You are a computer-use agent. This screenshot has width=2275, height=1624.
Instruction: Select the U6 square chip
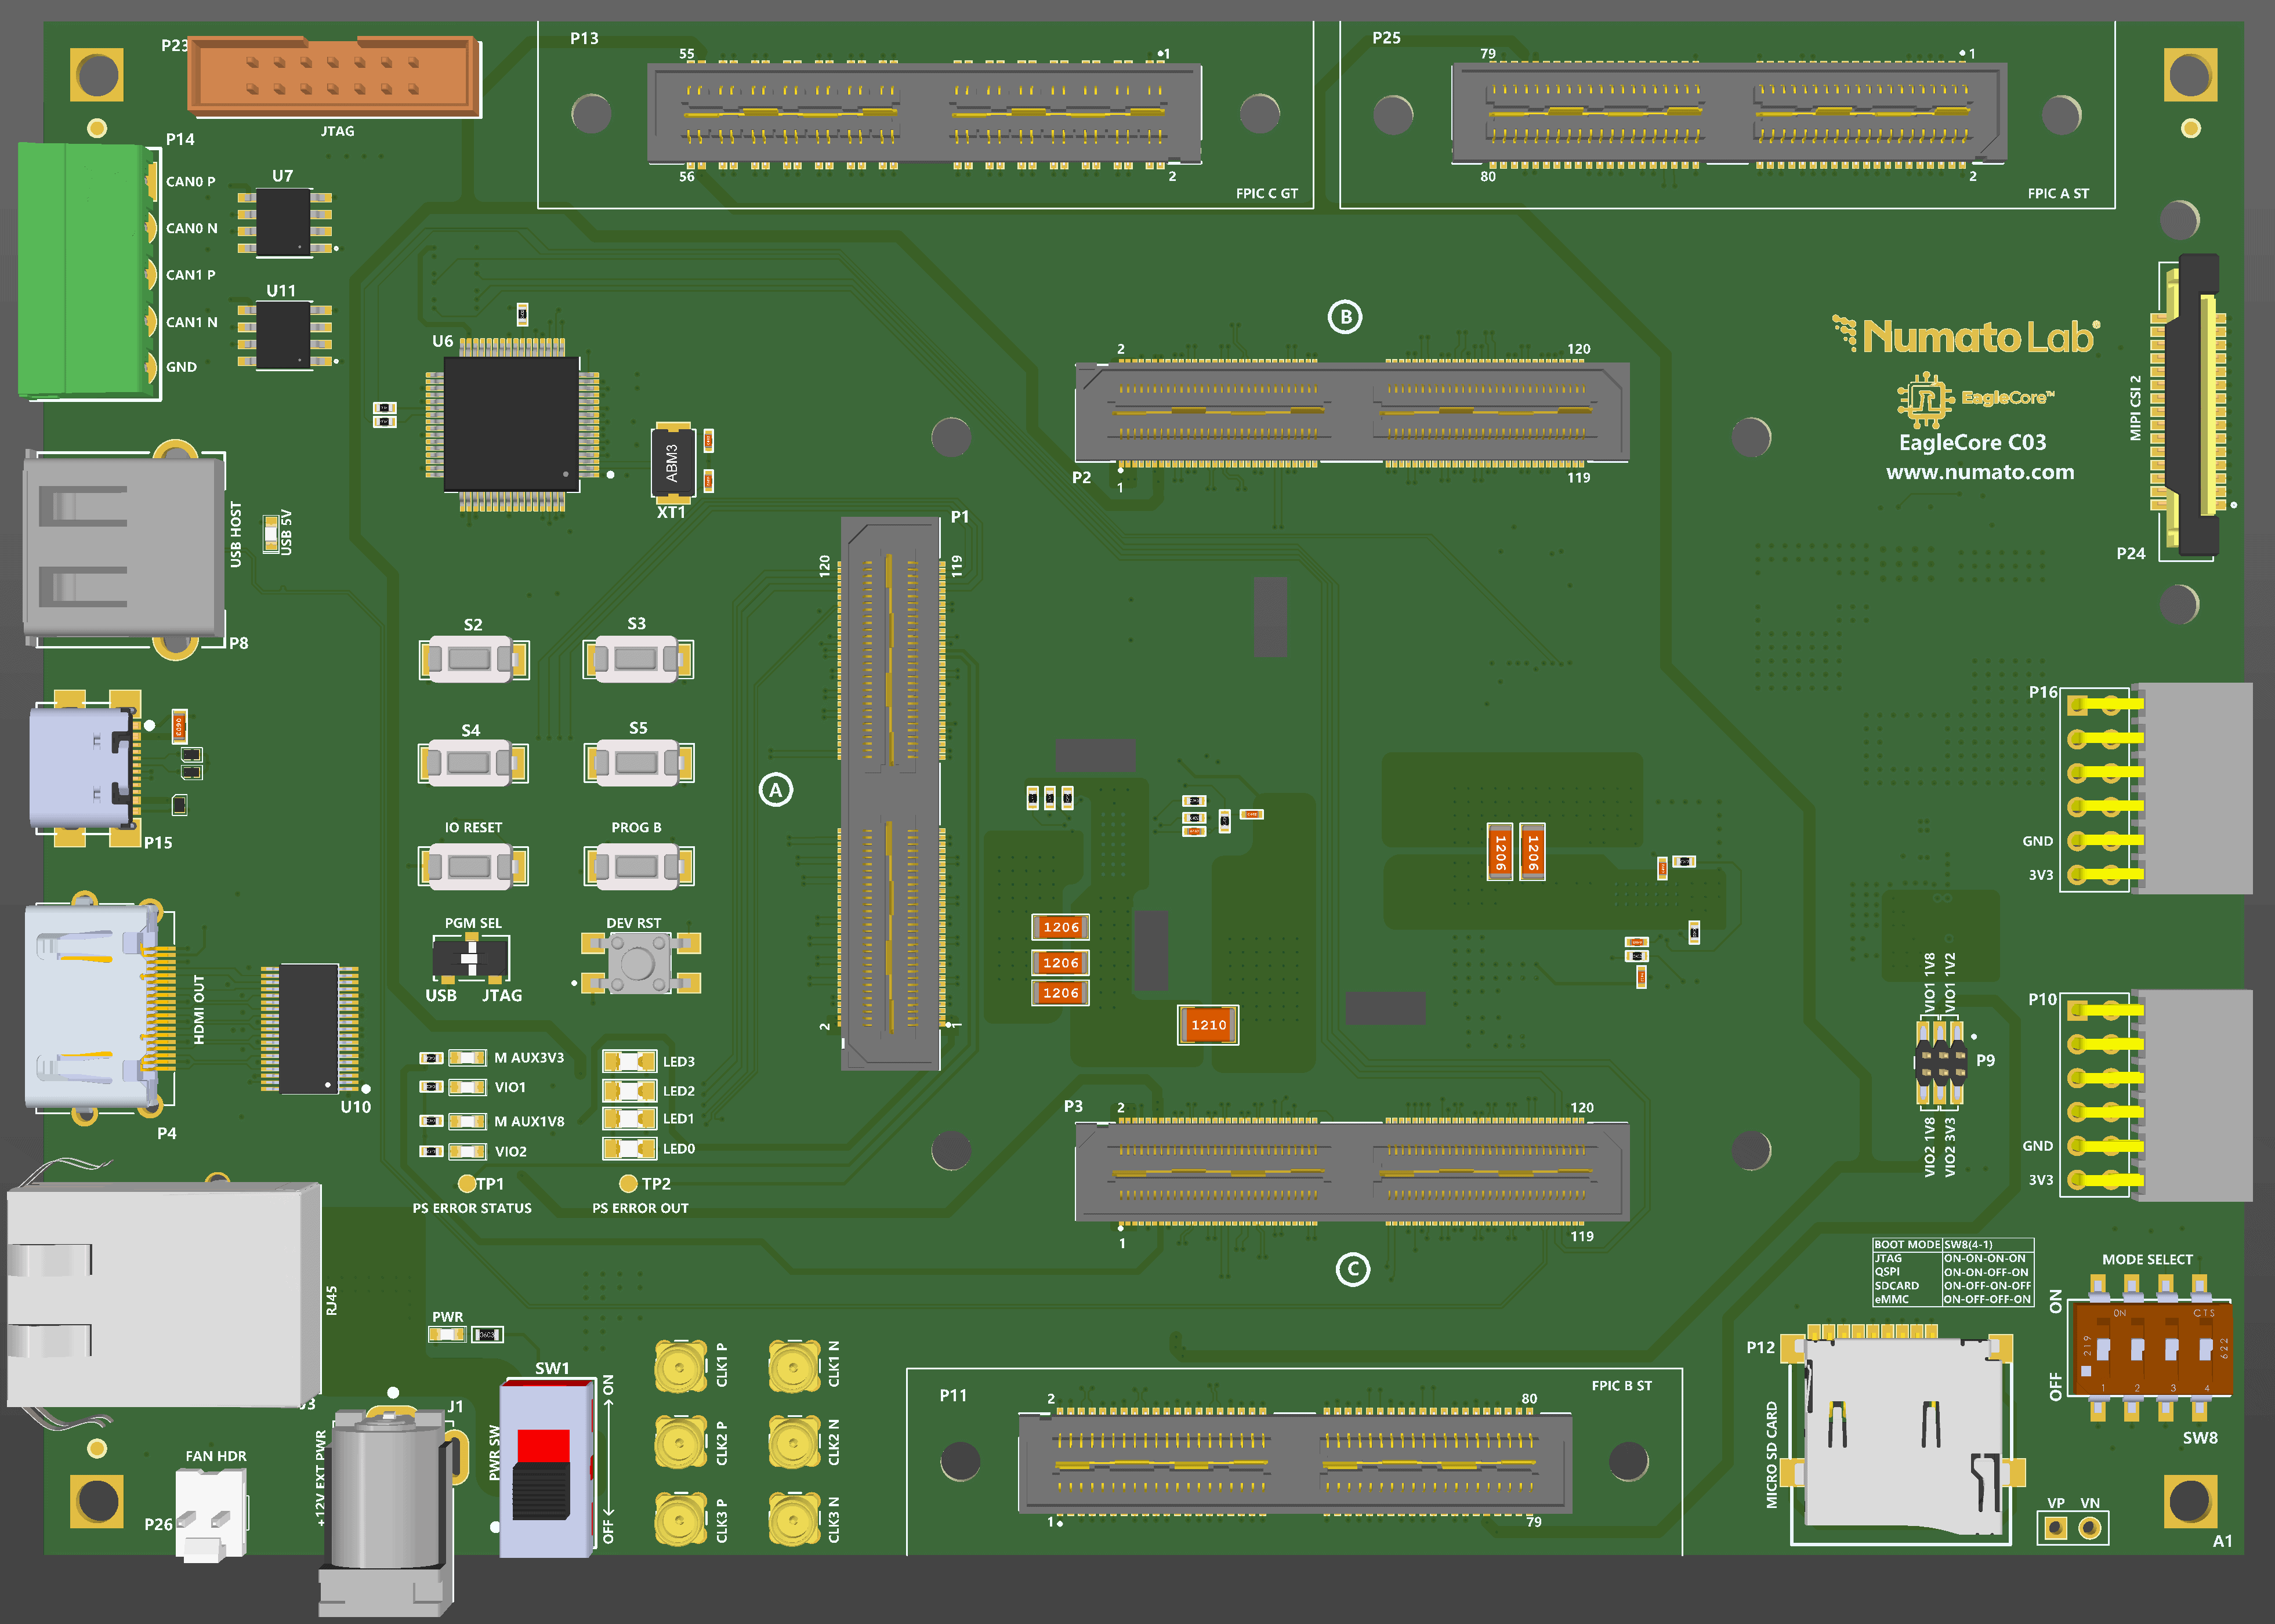point(511,424)
